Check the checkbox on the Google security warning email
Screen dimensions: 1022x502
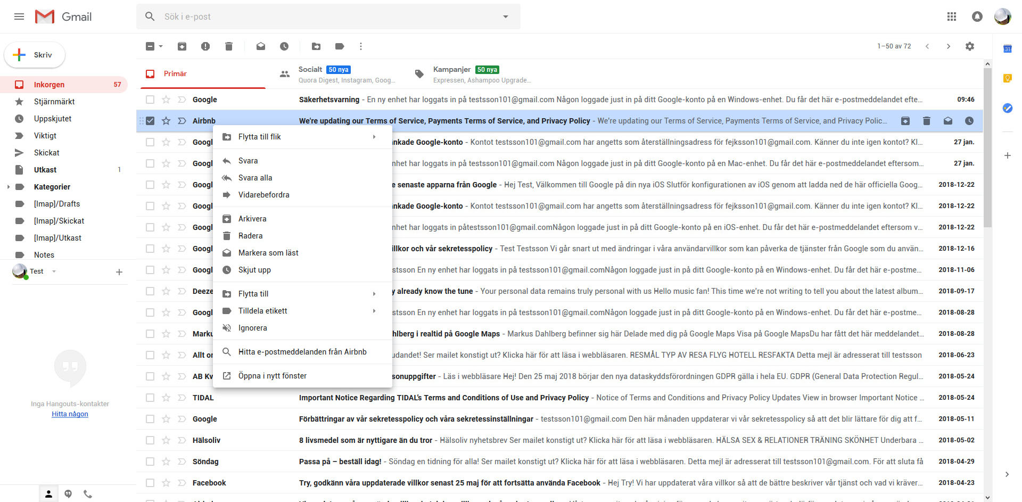click(150, 100)
